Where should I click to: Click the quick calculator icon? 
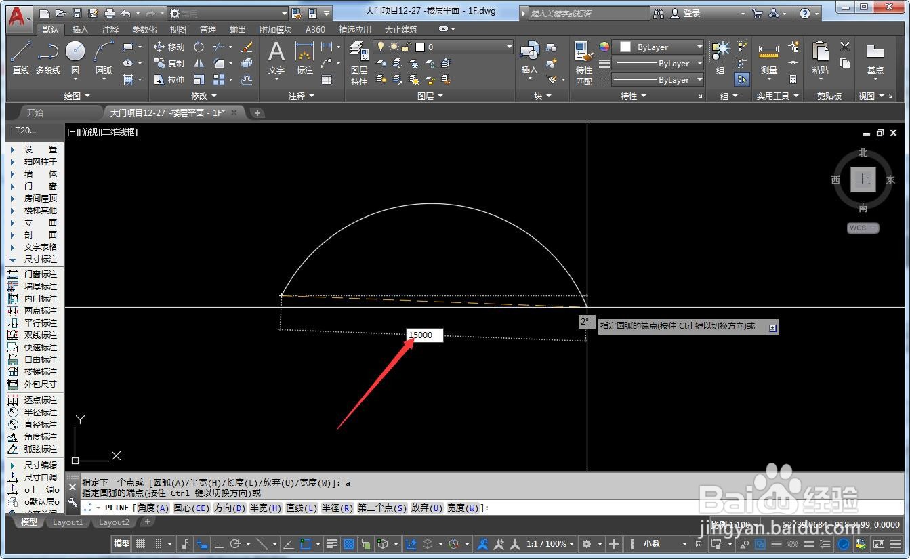point(793,79)
